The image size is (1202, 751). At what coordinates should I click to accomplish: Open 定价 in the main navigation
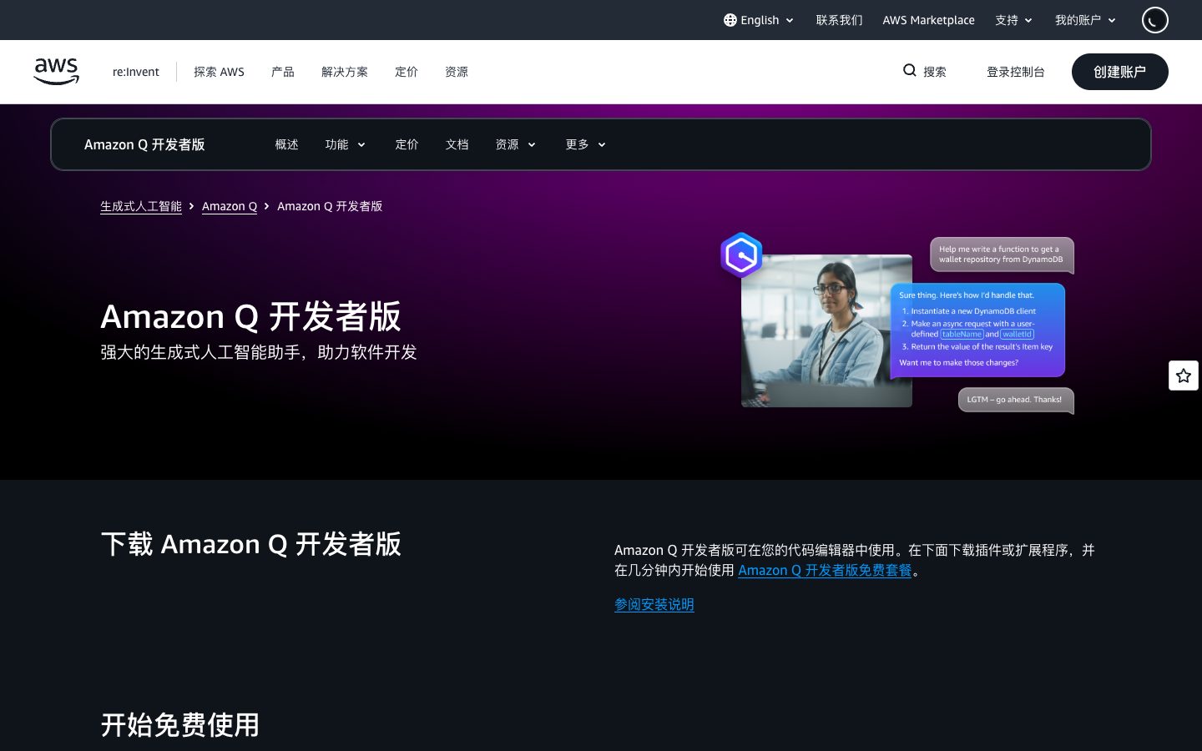pyautogui.click(x=407, y=72)
